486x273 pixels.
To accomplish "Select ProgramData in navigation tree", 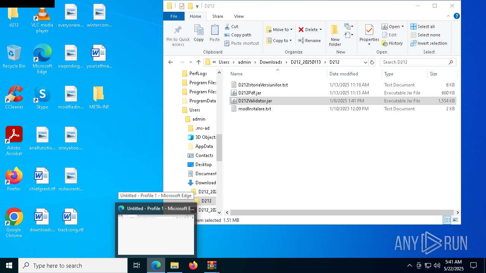I will (202, 101).
